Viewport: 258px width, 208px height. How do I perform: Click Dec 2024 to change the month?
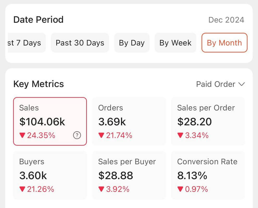click(226, 20)
